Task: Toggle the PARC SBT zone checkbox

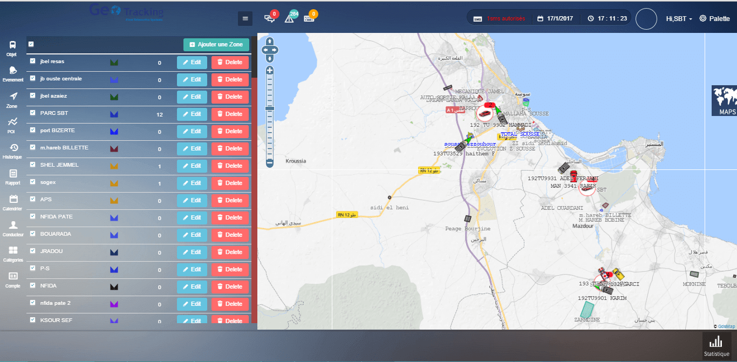Action: coord(33,113)
